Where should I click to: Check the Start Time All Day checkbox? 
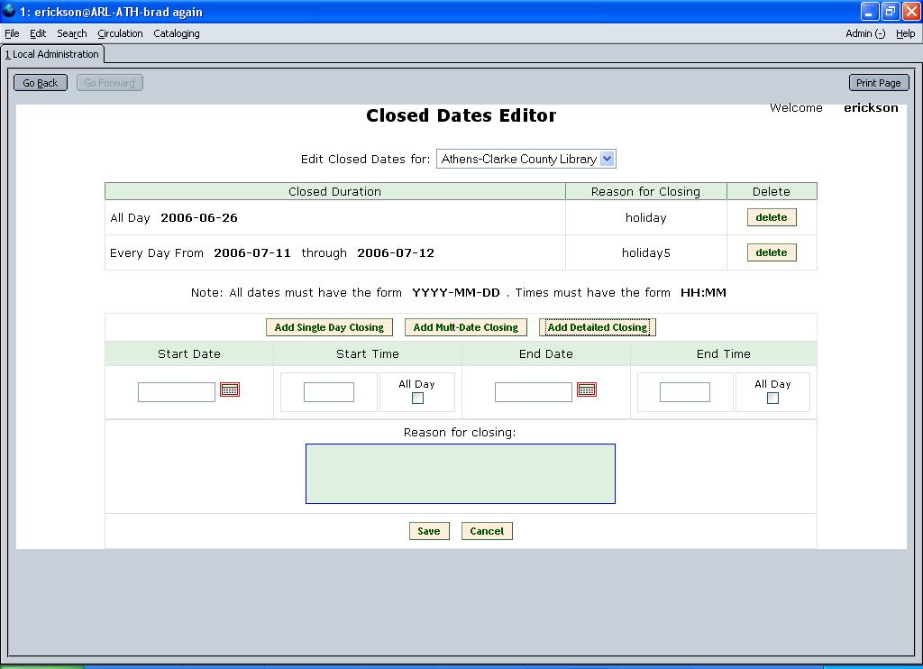(417, 398)
